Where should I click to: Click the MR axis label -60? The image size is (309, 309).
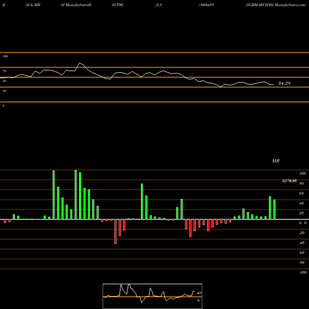click(302, 253)
